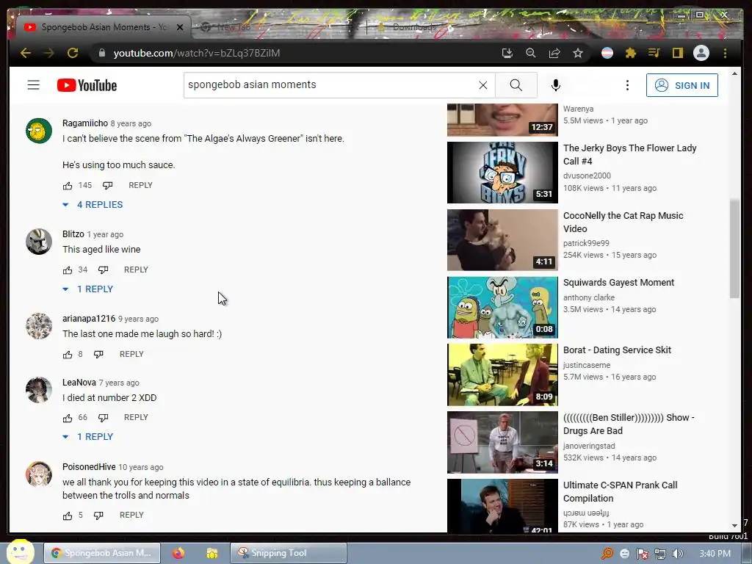This screenshot has height=564, width=752.
Task: Open Squiwards Gayest Moment thumbnail
Action: point(502,308)
